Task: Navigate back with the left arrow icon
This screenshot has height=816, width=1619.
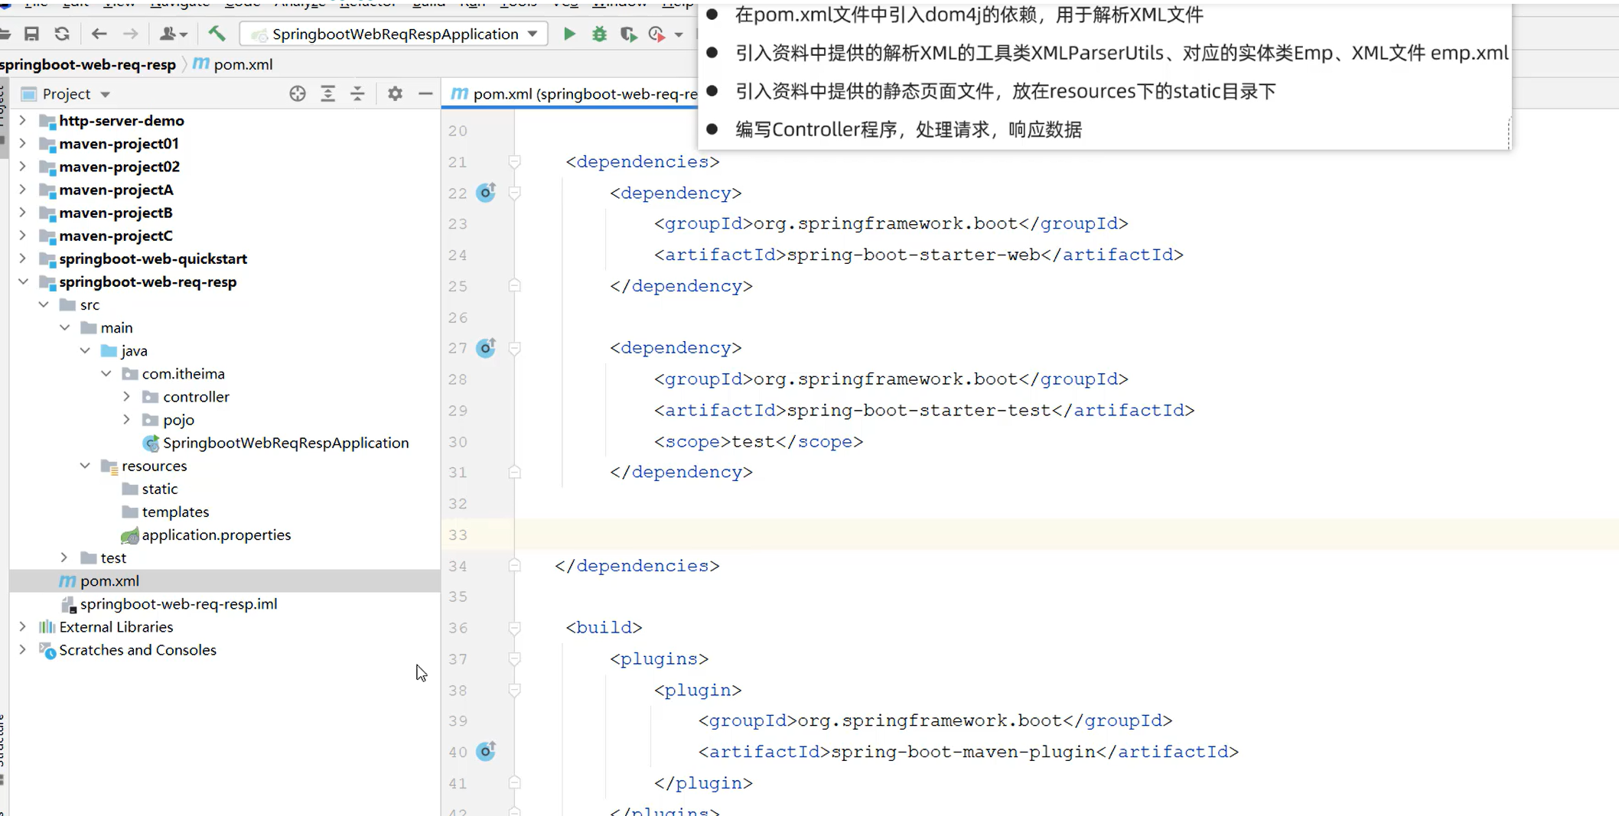Action: (99, 34)
